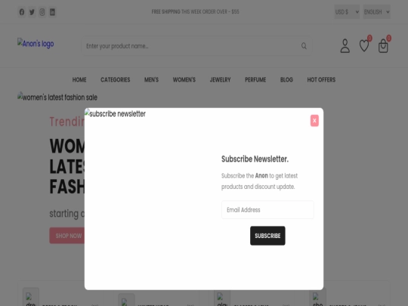Open the wishlist heart icon
408x306 pixels.
pos(364,46)
